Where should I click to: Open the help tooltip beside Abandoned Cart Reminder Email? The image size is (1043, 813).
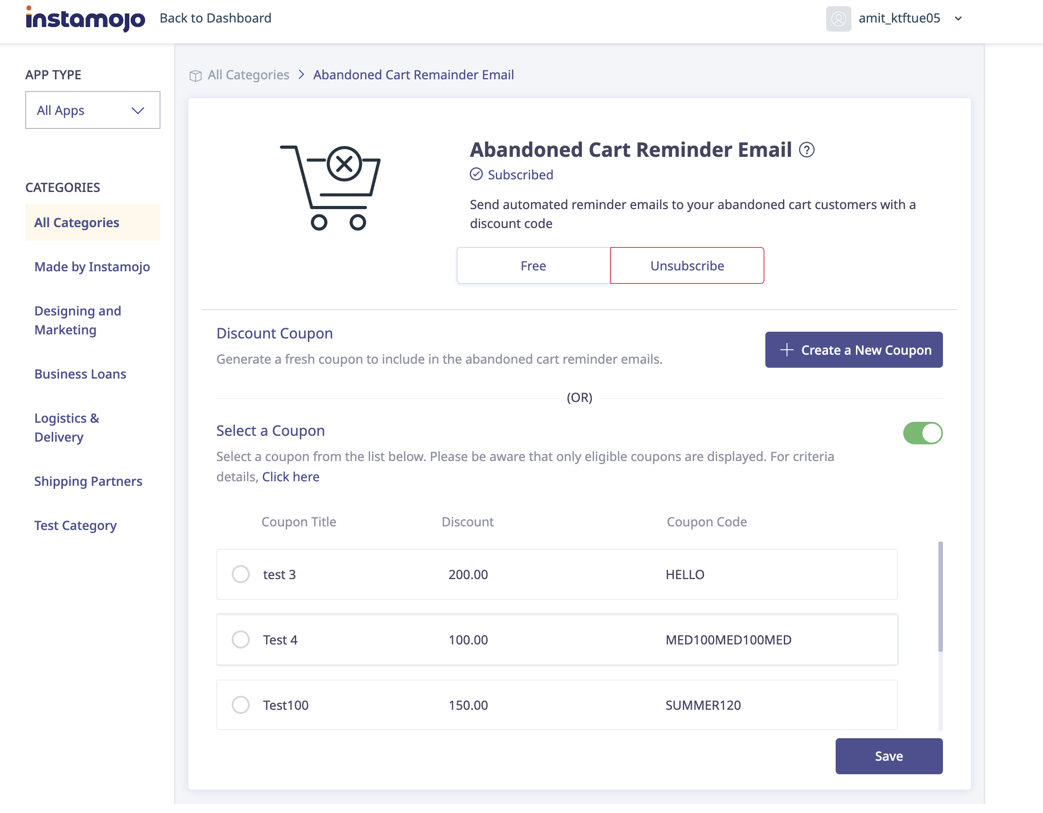[808, 151]
